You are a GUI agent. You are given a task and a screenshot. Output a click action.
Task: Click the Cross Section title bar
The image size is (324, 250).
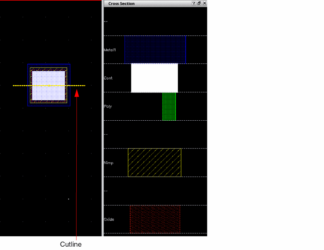[155, 3]
